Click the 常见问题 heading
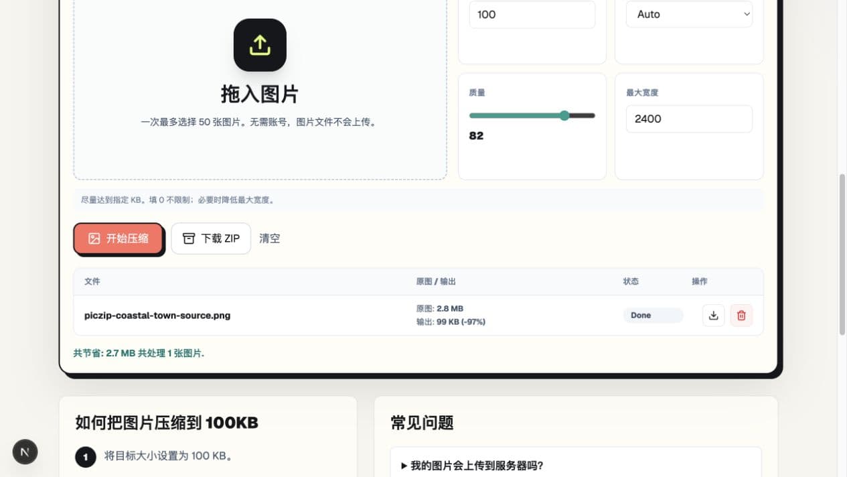The image size is (847, 477). (422, 423)
